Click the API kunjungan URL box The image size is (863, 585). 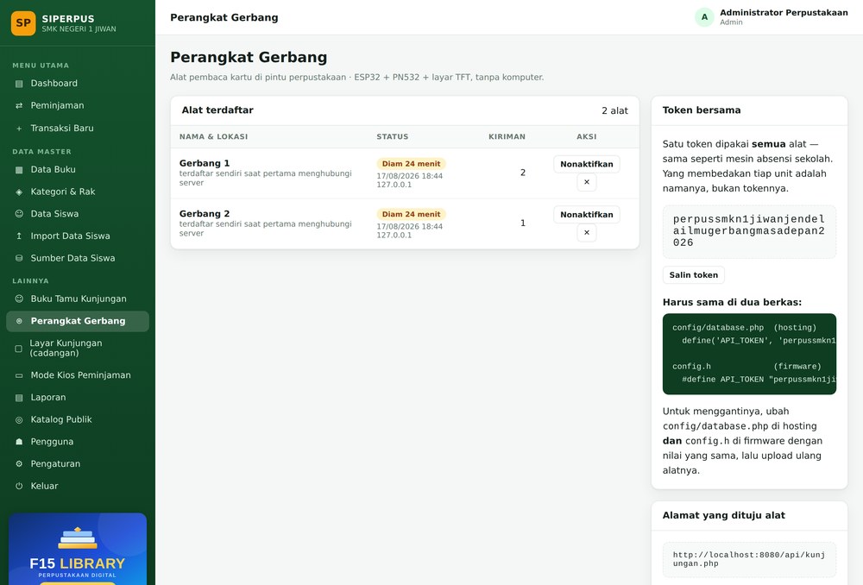(749, 560)
